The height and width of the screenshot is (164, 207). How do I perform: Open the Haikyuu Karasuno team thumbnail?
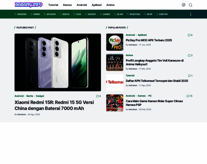[115, 62]
